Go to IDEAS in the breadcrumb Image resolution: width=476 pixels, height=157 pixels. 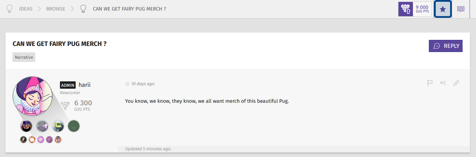tap(26, 9)
